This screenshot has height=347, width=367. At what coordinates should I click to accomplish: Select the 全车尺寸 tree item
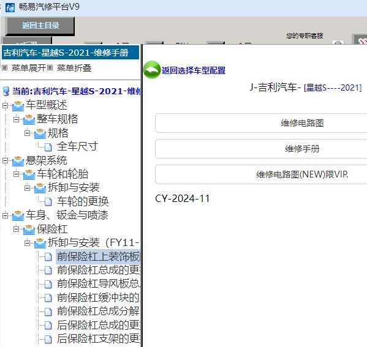click(77, 147)
